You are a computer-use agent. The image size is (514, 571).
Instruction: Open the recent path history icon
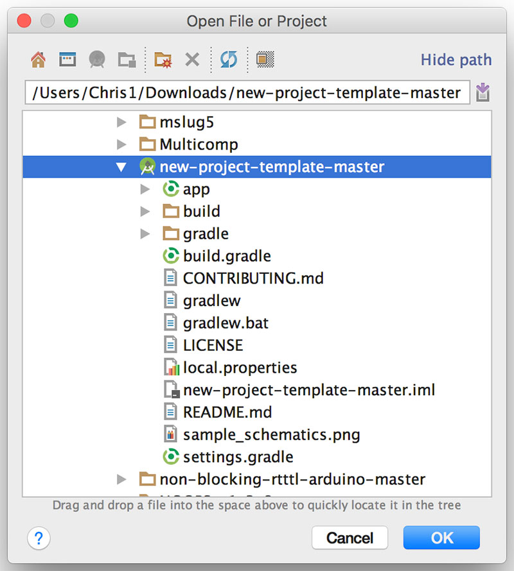point(483,93)
